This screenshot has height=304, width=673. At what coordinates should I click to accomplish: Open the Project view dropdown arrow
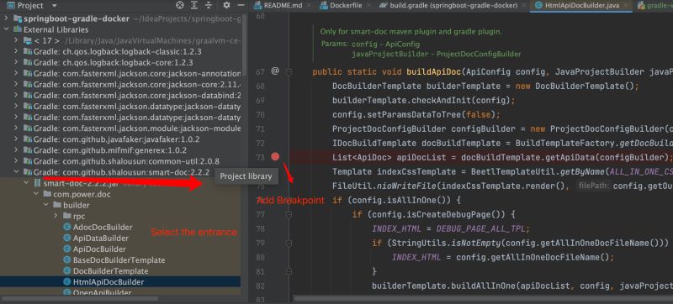coord(54,6)
